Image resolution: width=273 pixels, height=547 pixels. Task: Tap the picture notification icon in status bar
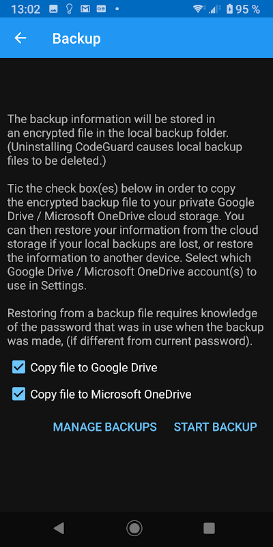pyautogui.click(x=53, y=9)
